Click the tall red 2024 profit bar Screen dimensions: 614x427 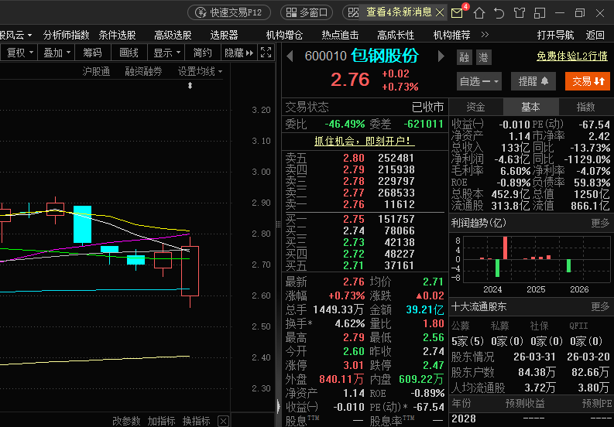505,248
